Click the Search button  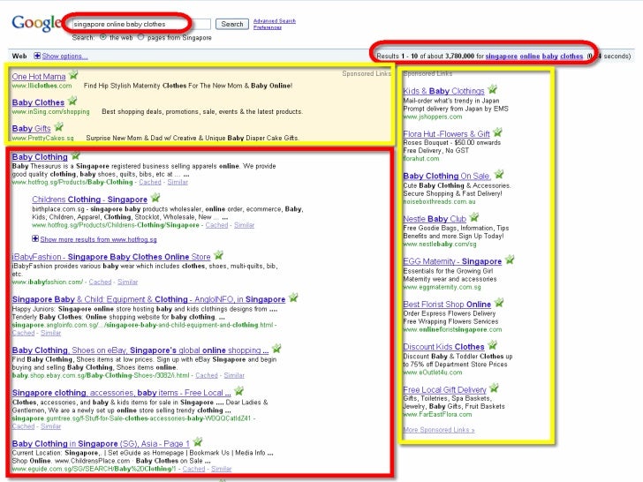[232, 24]
